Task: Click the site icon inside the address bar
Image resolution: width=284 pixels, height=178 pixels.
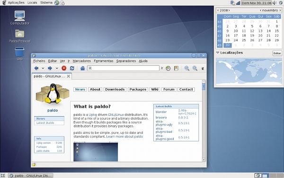Action: click(90, 68)
